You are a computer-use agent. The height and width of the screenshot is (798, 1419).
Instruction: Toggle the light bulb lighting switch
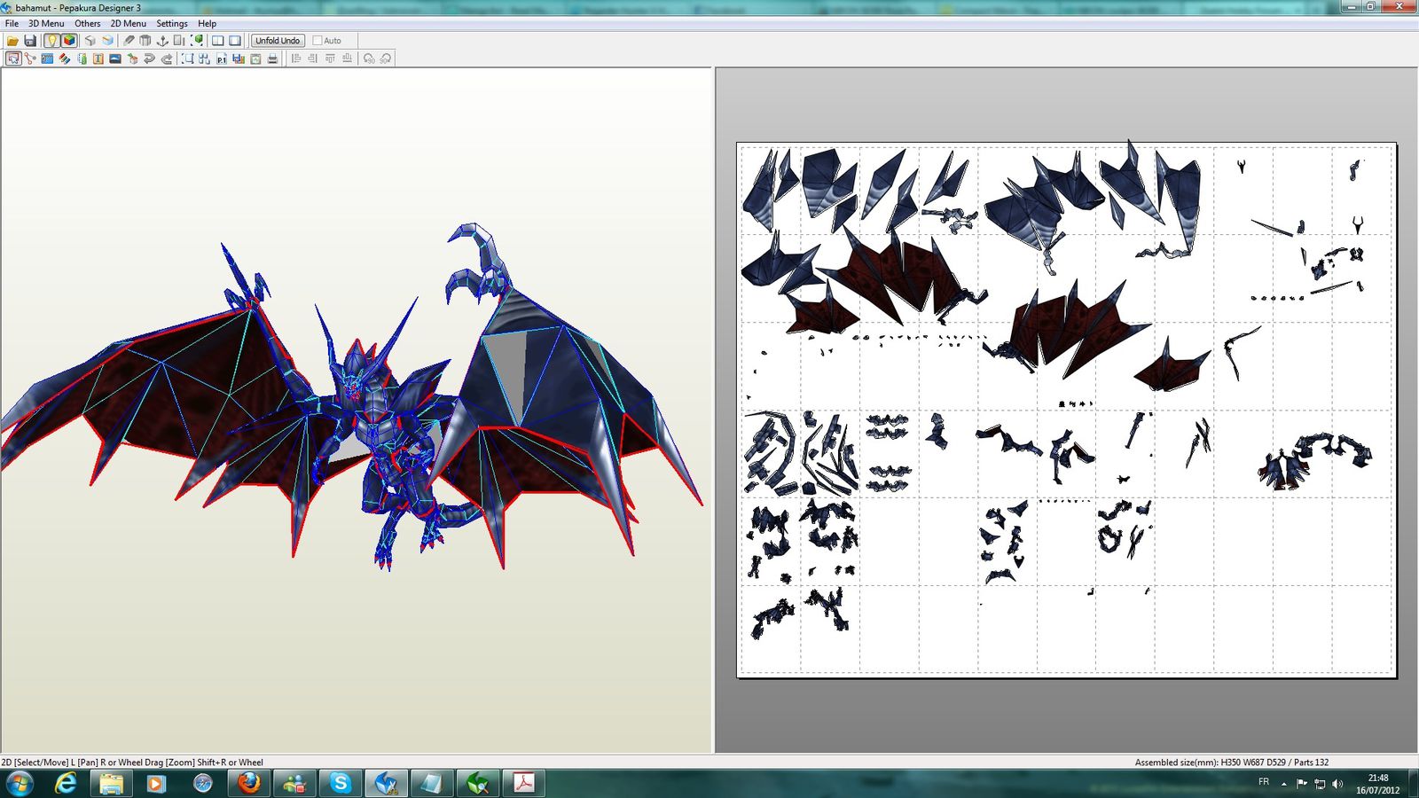pyautogui.click(x=51, y=41)
